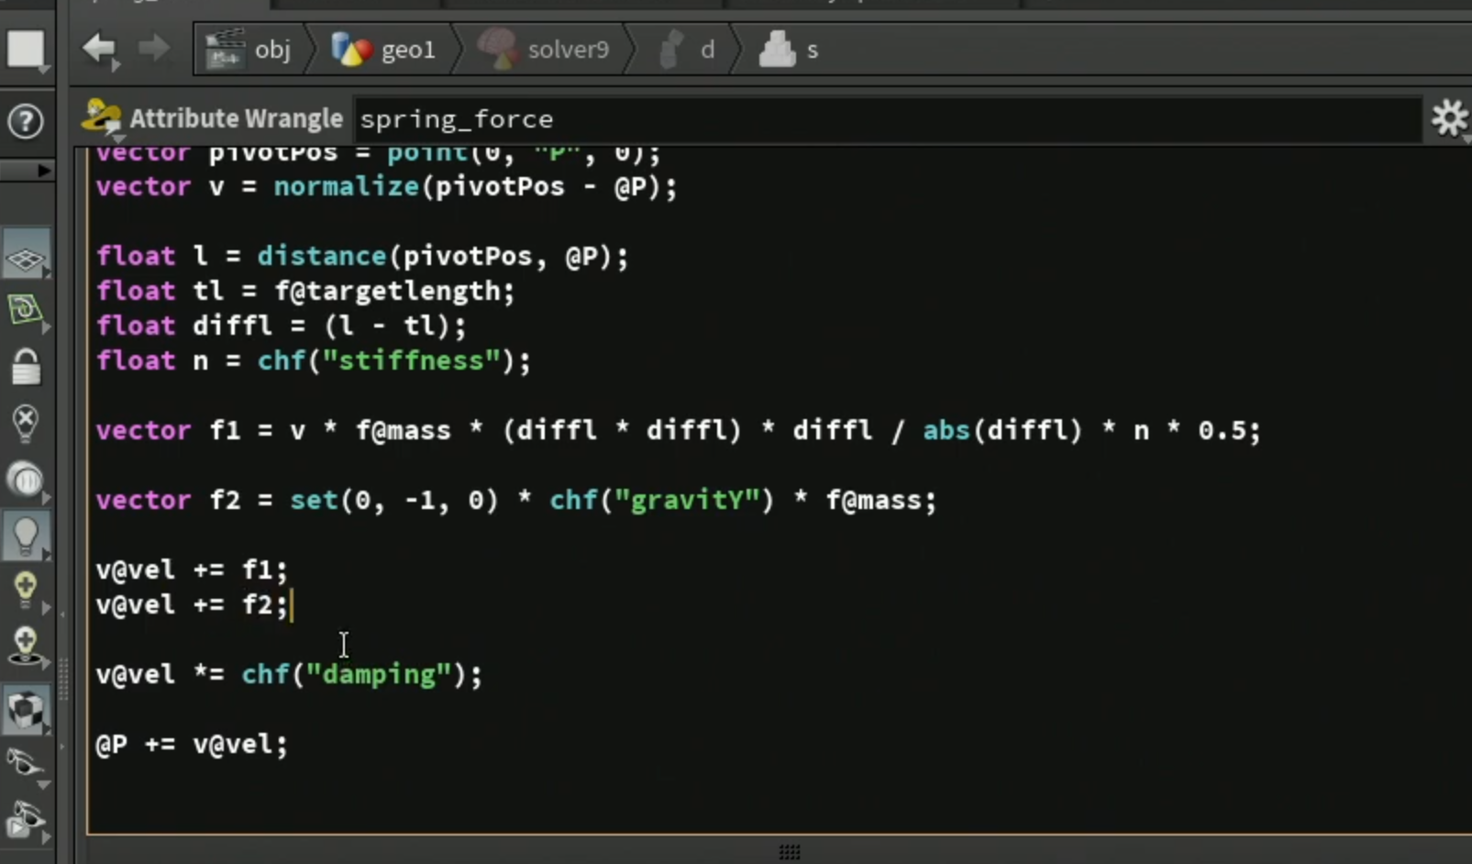Open the gear settings menu for parameters

(x=1450, y=118)
